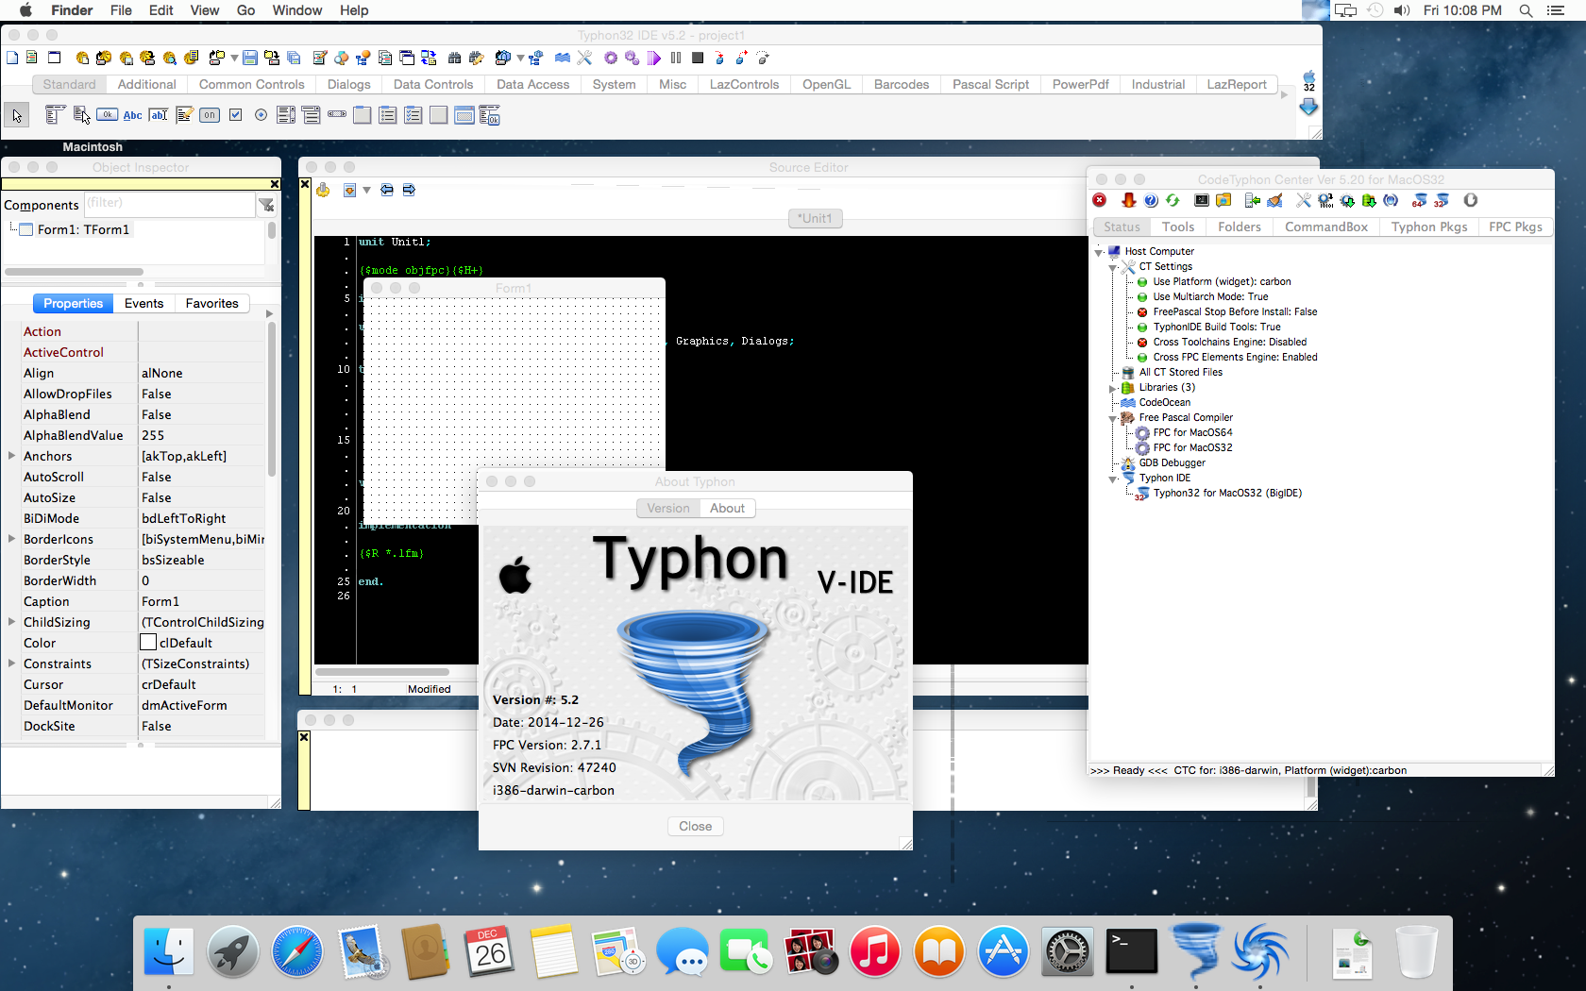Switch to Events tab in Object Inspector

(143, 303)
